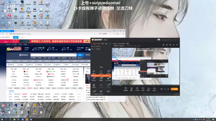216x121 pixels.
Task: Expand the speaker options arrow
Action: coord(157,89)
